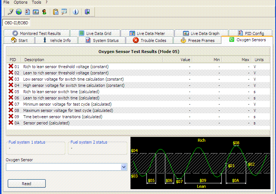Click the red X beside PID 01
This screenshot has height=194, width=276.
coord(11,66)
